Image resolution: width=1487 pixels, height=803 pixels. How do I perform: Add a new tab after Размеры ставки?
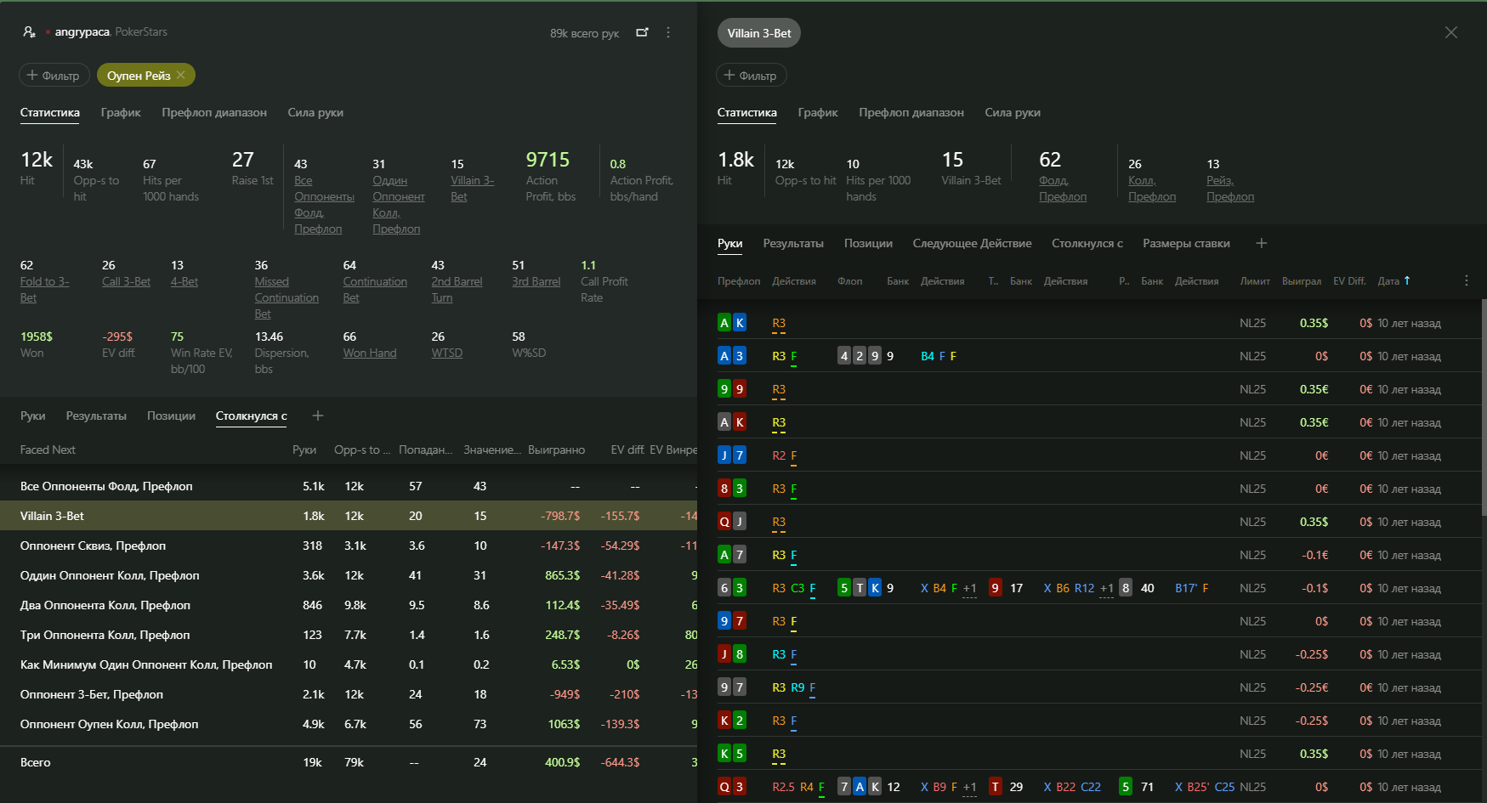(x=1261, y=243)
